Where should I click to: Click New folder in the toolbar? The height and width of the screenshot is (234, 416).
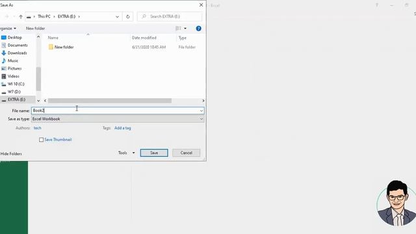click(x=35, y=29)
